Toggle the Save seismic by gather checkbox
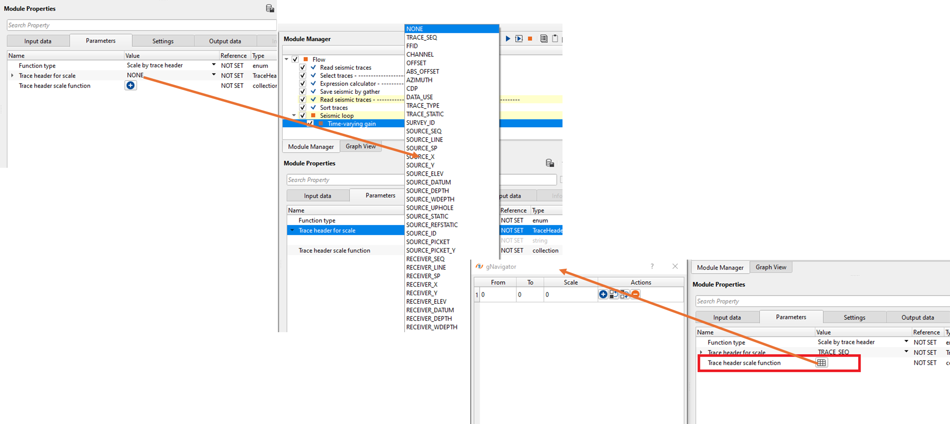The width and height of the screenshot is (950, 424). coord(303,91)
